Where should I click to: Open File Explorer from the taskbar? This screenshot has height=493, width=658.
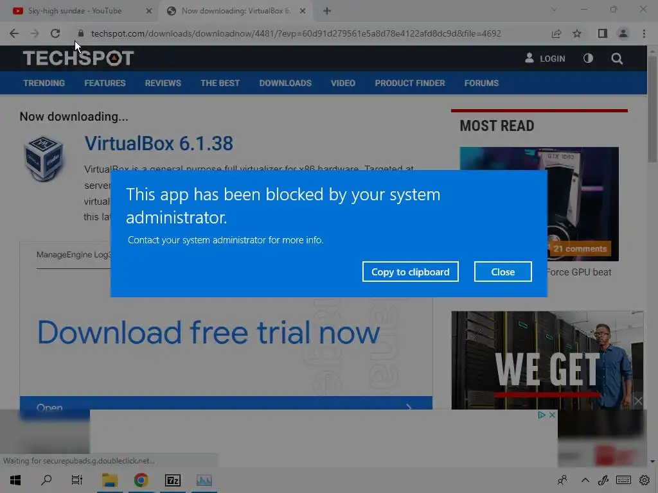pyautogui.click(x=109, y=480)
